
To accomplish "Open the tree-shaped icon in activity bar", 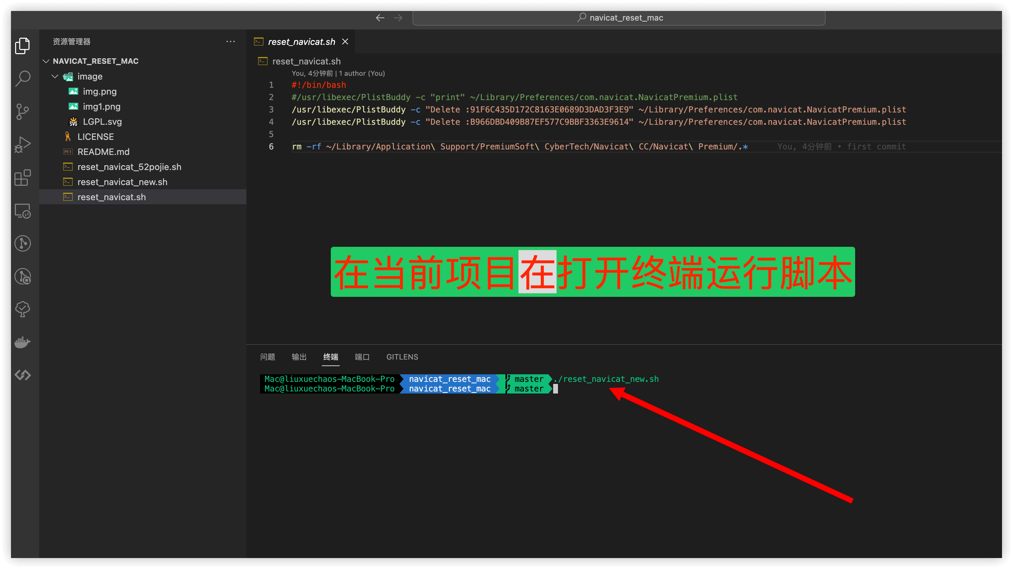I will [22, 310].
